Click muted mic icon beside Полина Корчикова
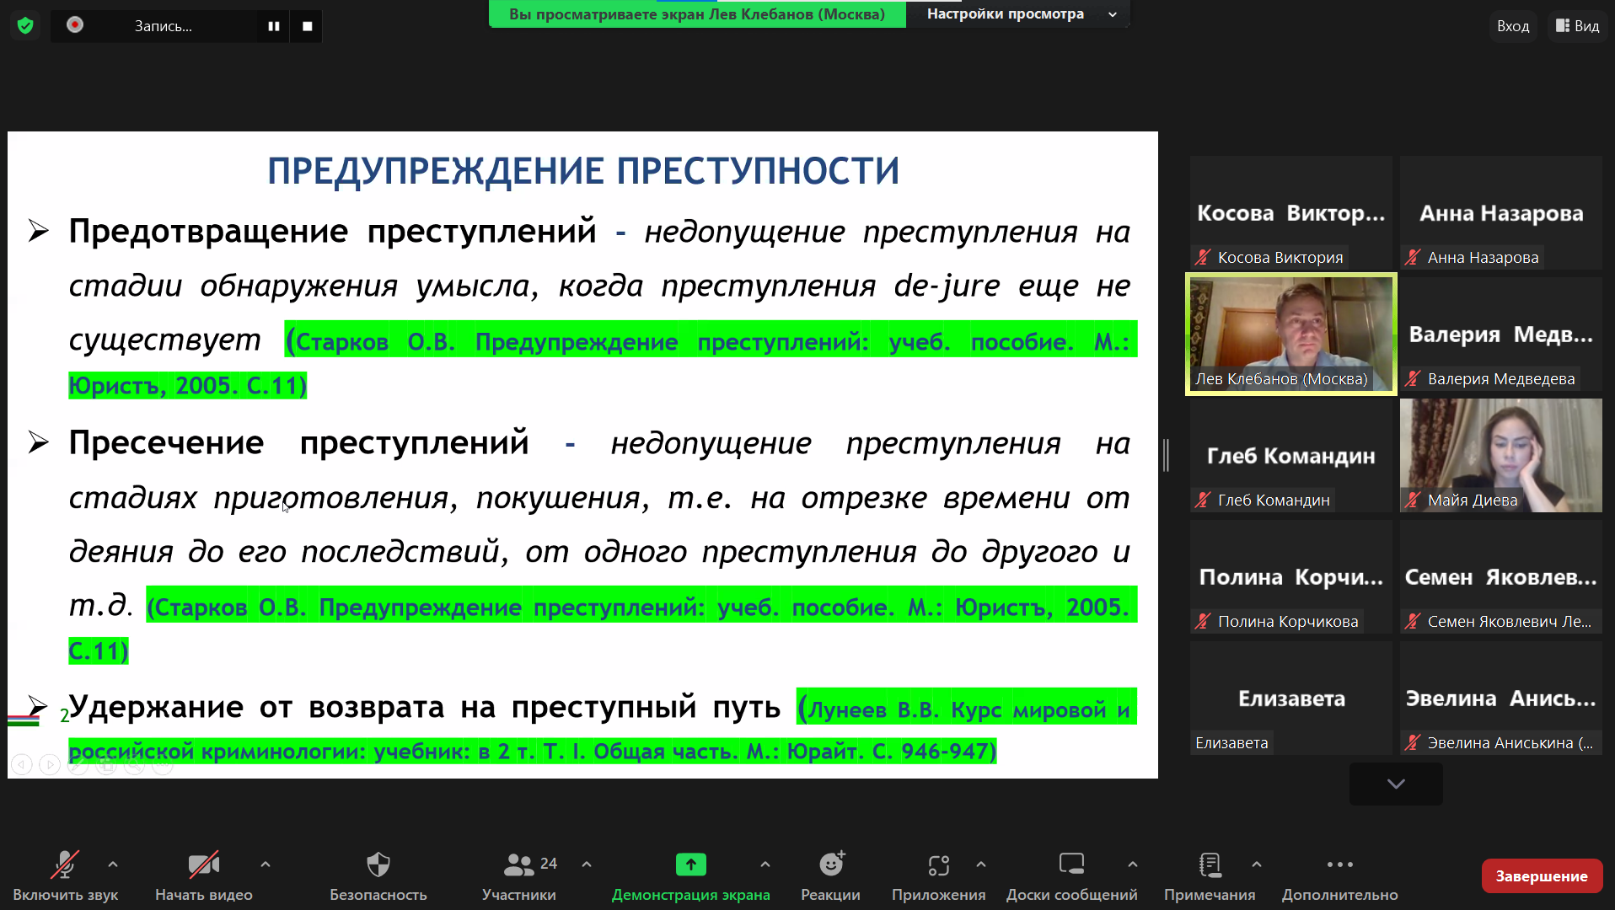Screen dimensions: 1615x910 [x=1203, y=622]
